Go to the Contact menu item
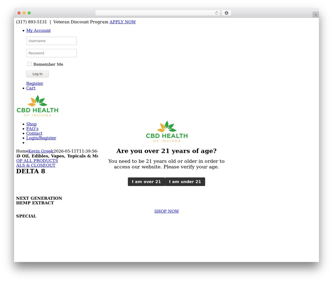 [x=34, y=133]
